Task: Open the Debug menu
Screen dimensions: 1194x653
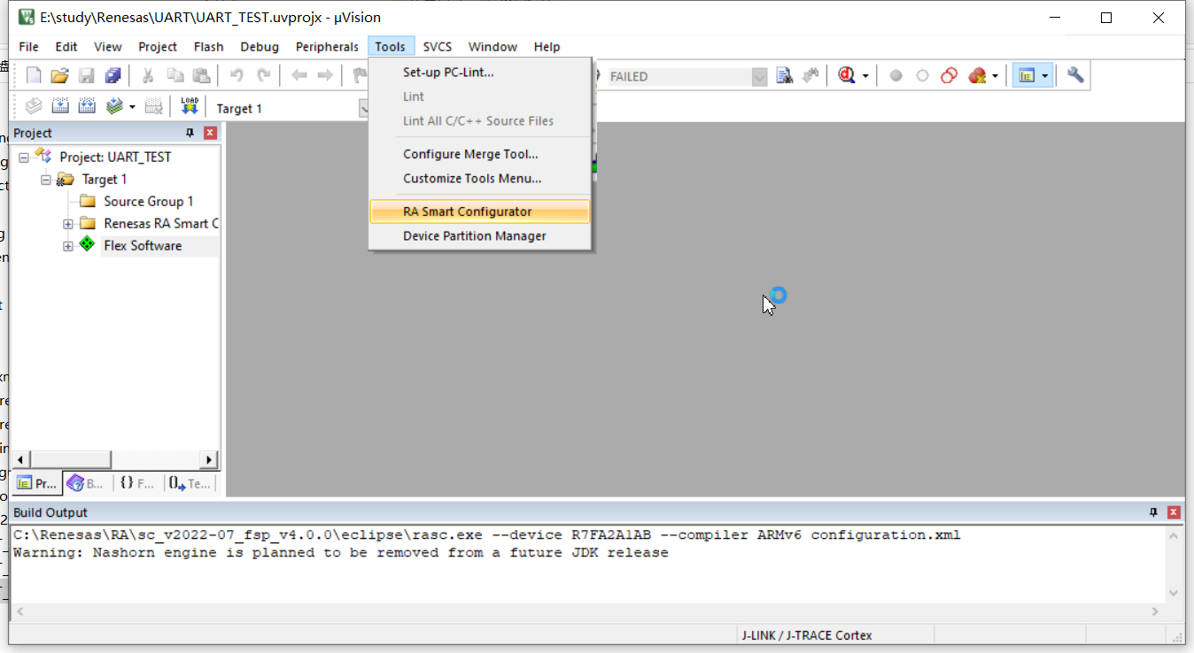Action: coord(260,47)
